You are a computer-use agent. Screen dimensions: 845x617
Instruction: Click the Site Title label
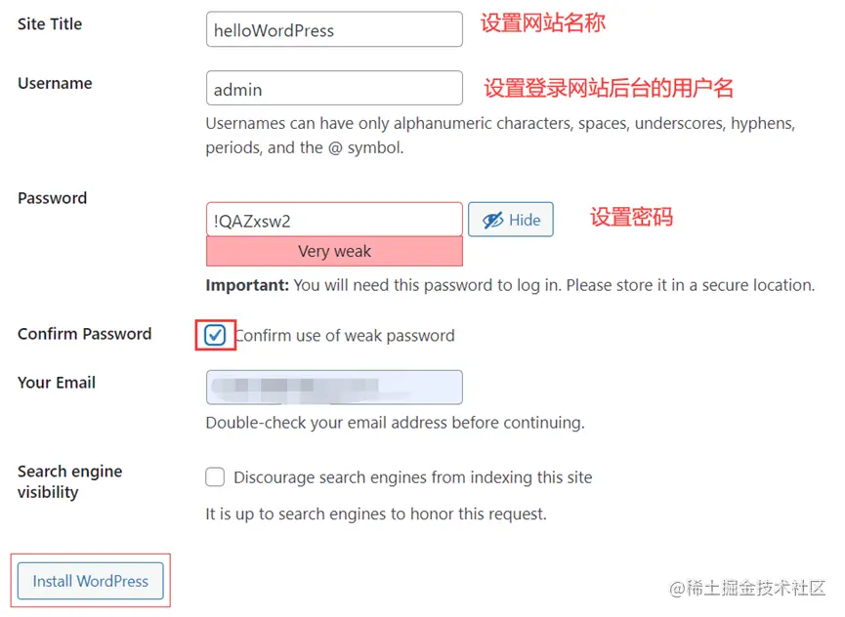point(50,24)
